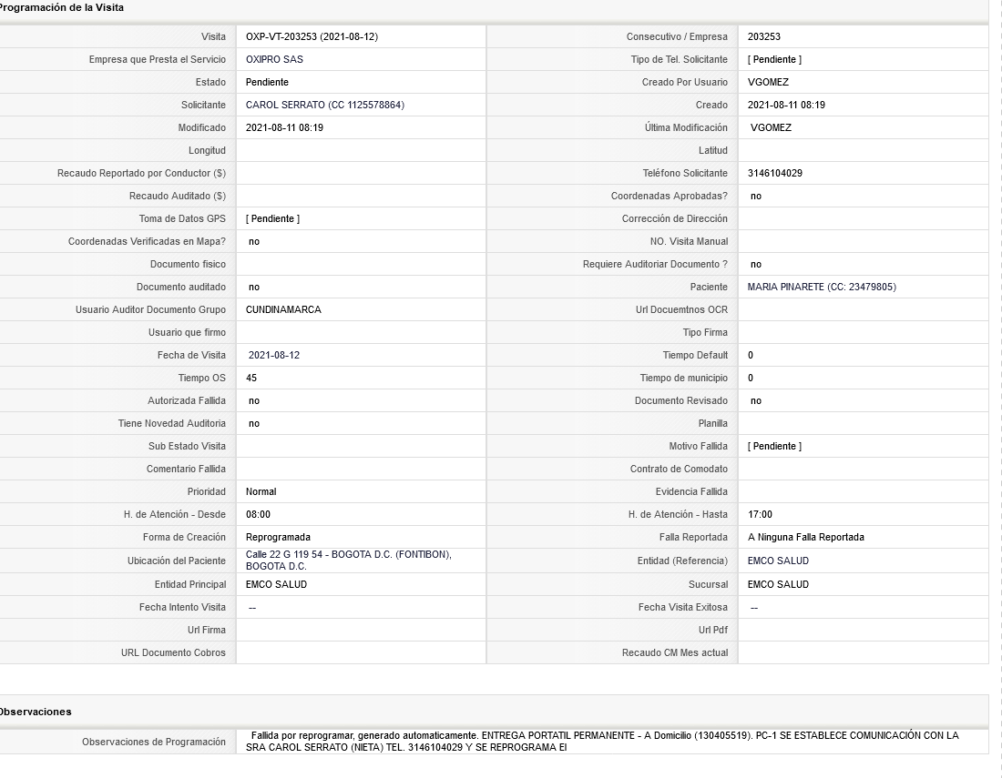Viewport: 1002px width, 778px height.
Task: Click the 'Contrato de Comodato' label
Action: (679, 470)
